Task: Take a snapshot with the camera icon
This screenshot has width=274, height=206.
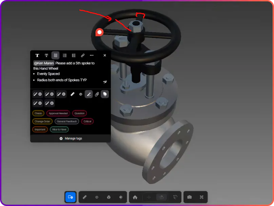Action: (190, 197)
